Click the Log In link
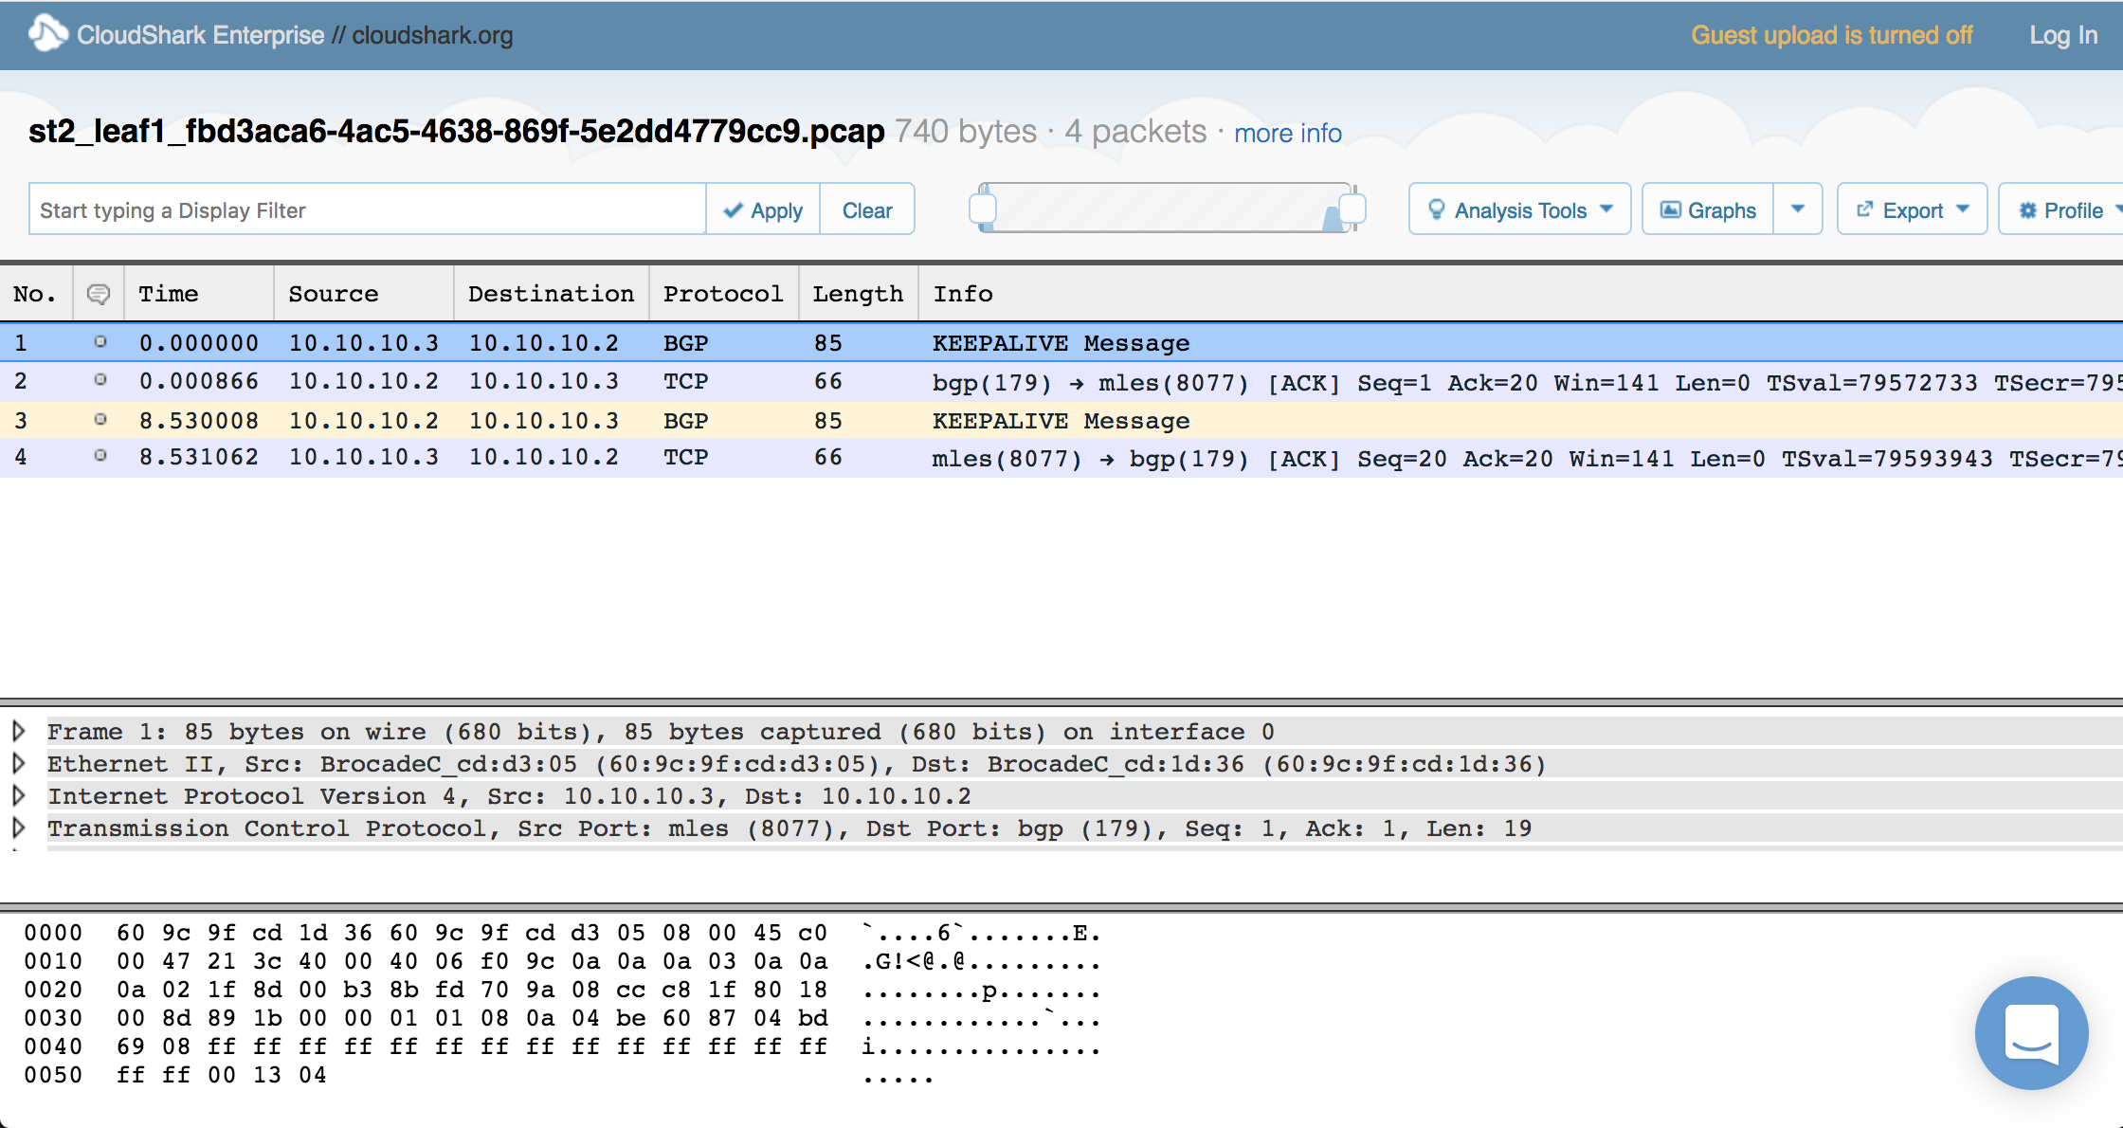 click(x=2063, y=35)
